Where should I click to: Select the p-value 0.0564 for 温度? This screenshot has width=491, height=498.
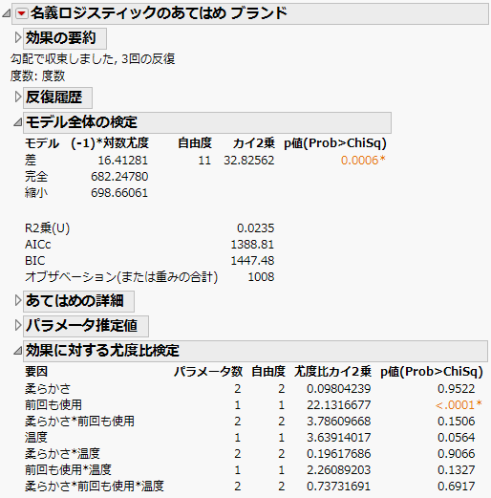pos(457,438)
